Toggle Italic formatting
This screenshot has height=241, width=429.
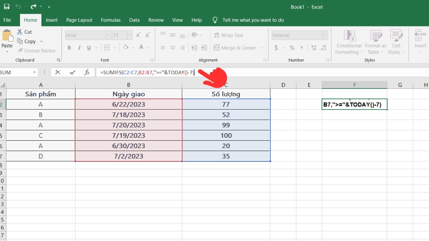point(79,48)
